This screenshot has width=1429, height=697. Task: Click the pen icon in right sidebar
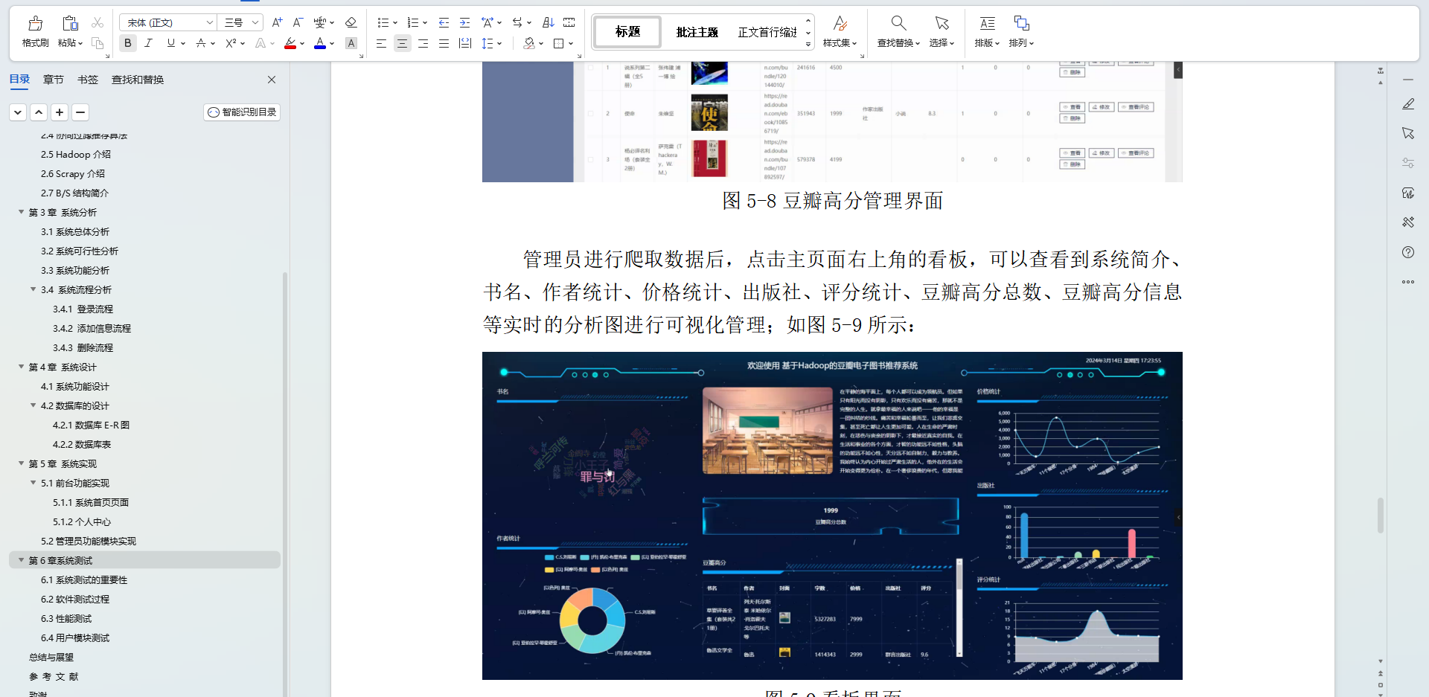click(x=1408, y=104)
